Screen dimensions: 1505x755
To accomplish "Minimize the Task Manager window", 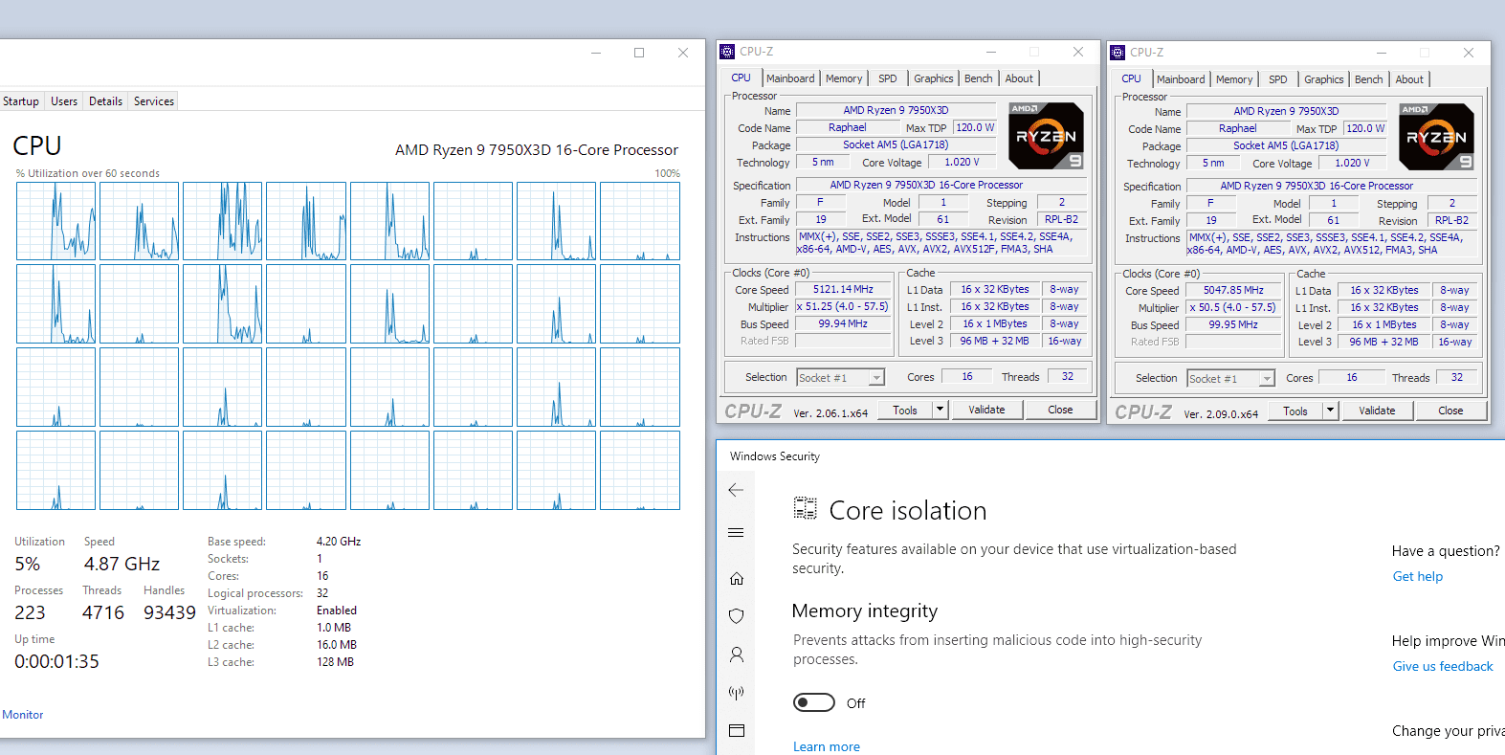I will tap(596, 53).
